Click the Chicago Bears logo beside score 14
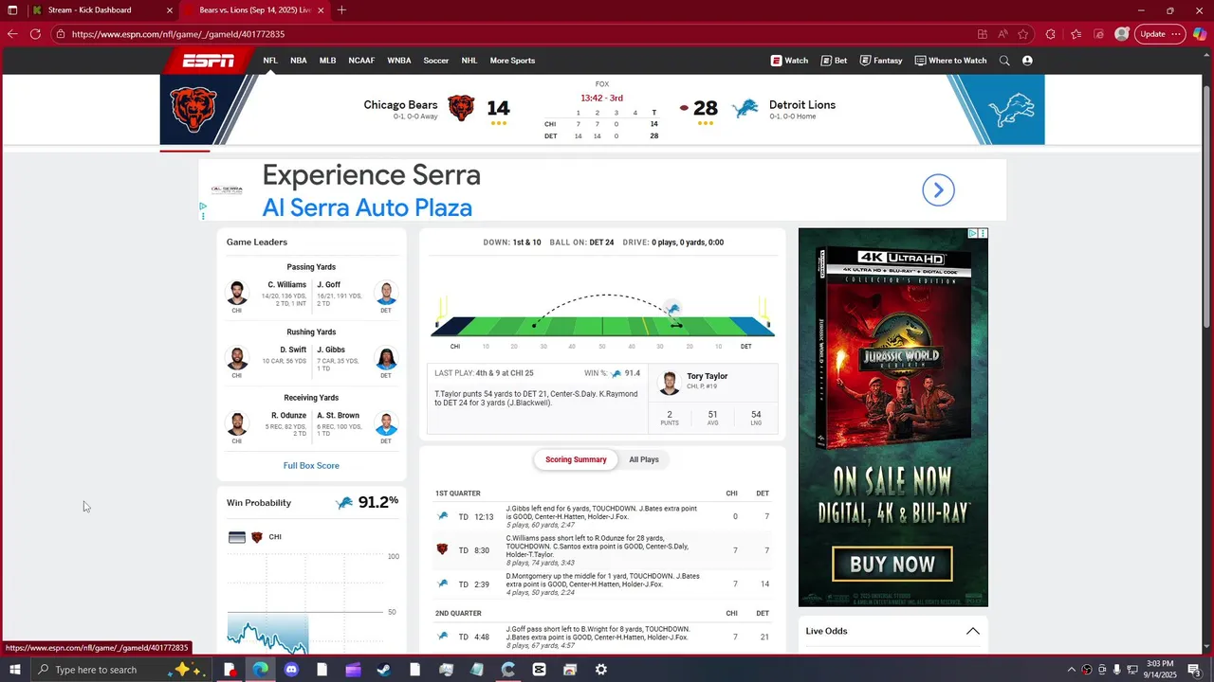Screen dimensions: 1214x682 (461, 108)
